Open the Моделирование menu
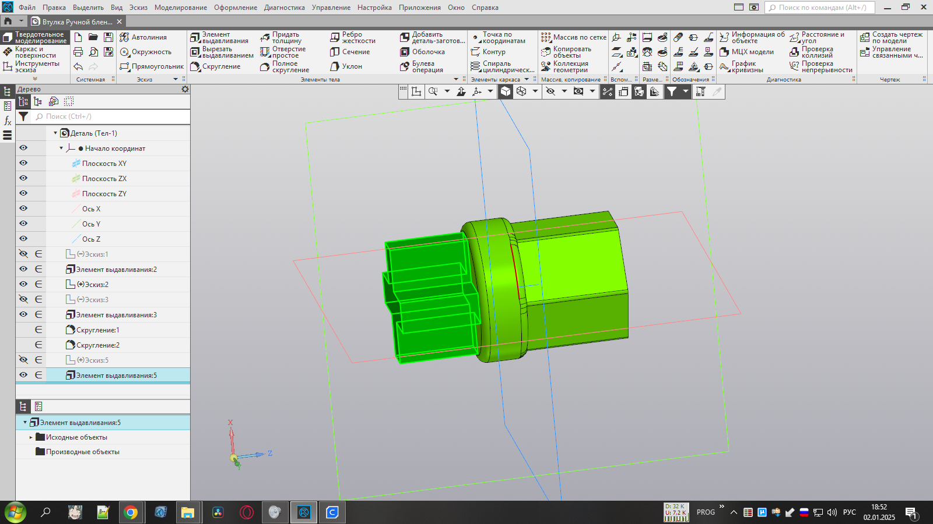This screenshot has height=524, width=933. pyautogui.click(x=181, y=8)
